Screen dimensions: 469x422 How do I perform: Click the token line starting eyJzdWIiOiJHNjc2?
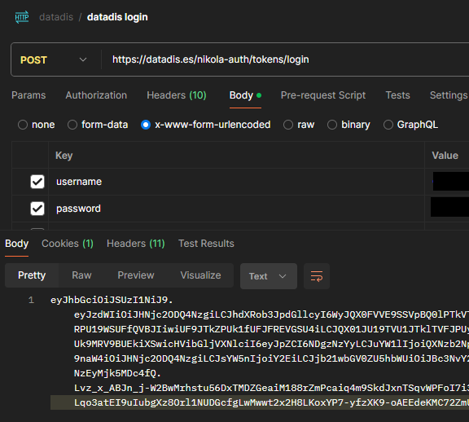tap(271, 314)
